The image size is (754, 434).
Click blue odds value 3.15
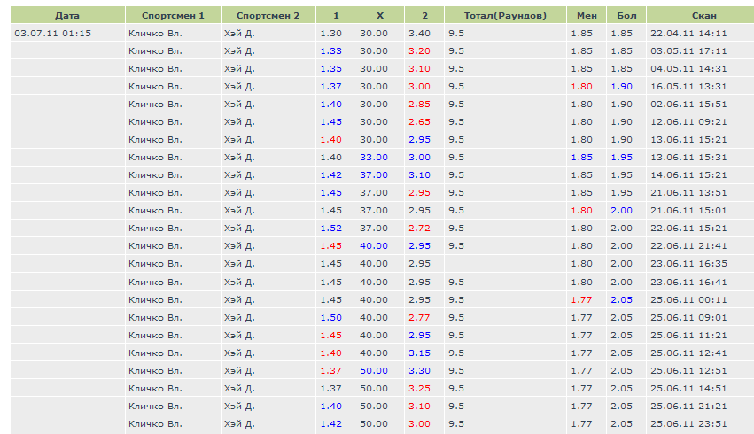point(419,353)
